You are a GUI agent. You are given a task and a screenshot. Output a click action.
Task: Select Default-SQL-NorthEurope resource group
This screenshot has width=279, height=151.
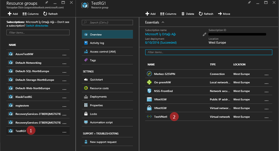click(38, 71)
